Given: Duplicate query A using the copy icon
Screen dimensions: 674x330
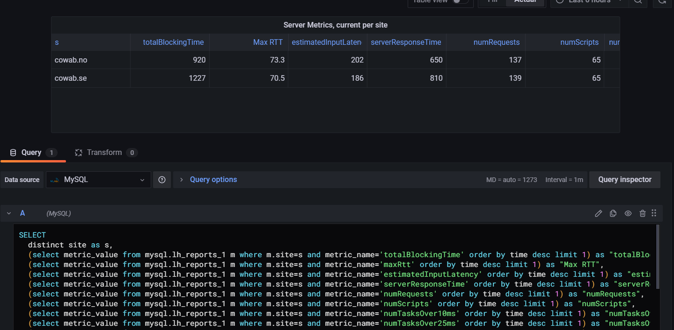Looking at the screenshot, I should coord(613,213).
